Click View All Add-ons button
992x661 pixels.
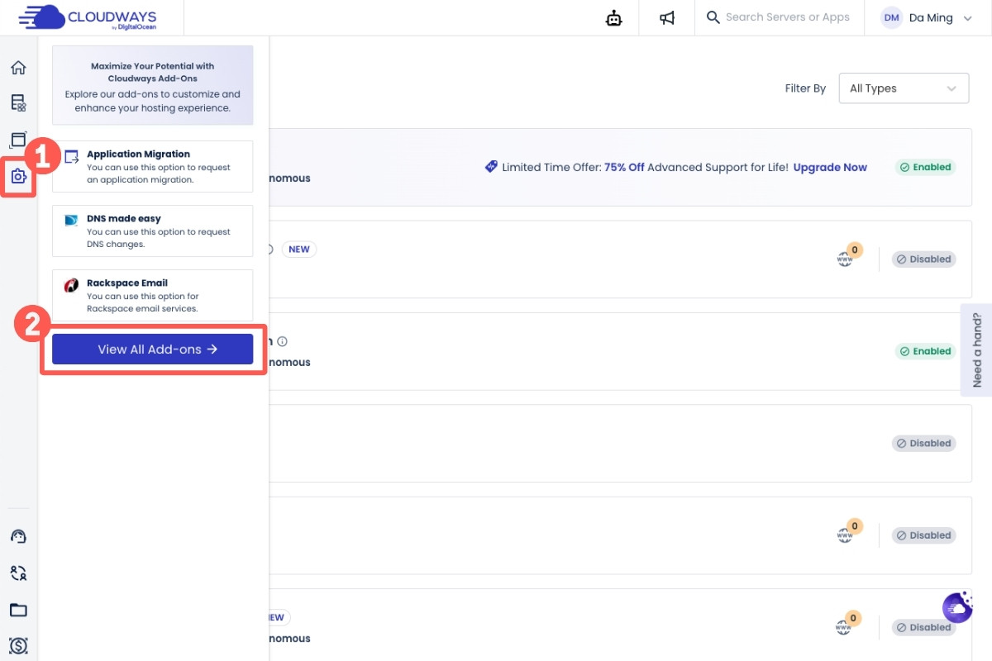(152, 350)
